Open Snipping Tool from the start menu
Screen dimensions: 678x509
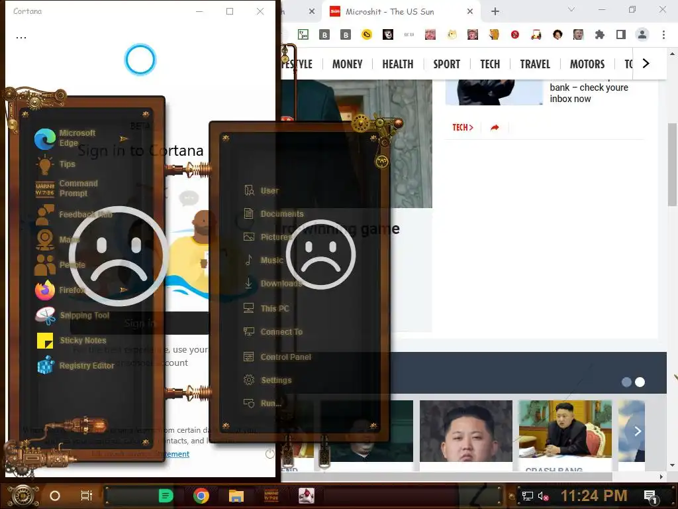pyautogui.click(x=72, y=315)
